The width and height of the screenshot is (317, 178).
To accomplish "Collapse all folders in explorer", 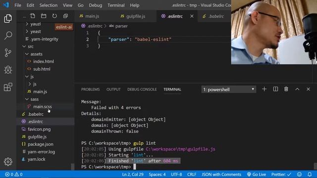I will point(65,16).
